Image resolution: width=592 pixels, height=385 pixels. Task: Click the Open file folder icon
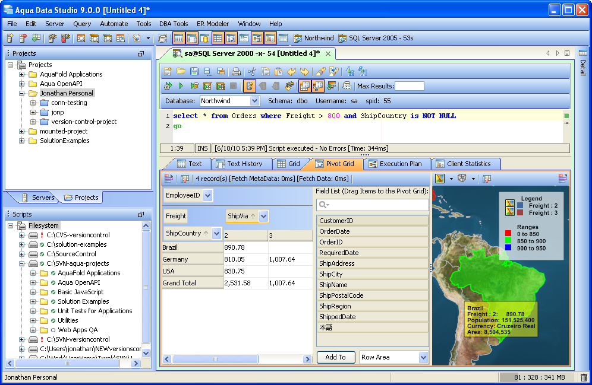181,71
